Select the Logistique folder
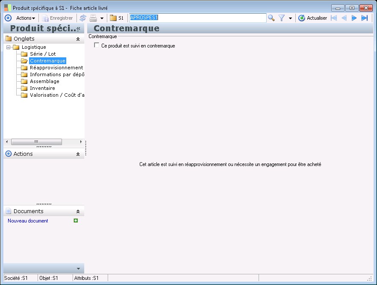Viewport: 377px width, 285px height. (29, 47)
